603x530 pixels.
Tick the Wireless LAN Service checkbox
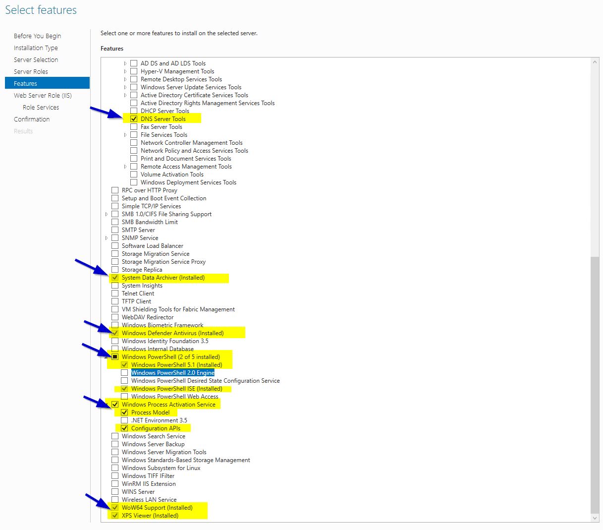pyautogui.click(x=115, y=500)
